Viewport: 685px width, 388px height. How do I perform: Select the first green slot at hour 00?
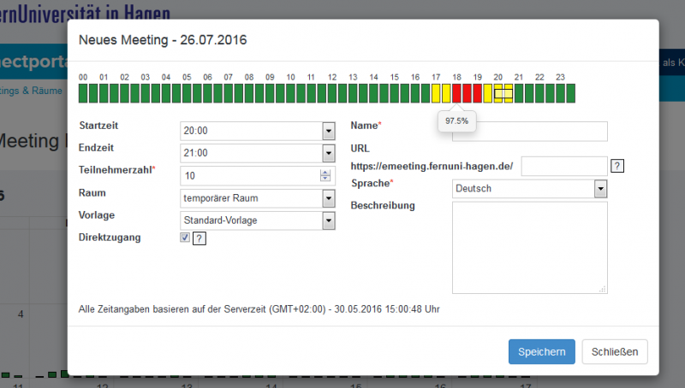(83, 93)
